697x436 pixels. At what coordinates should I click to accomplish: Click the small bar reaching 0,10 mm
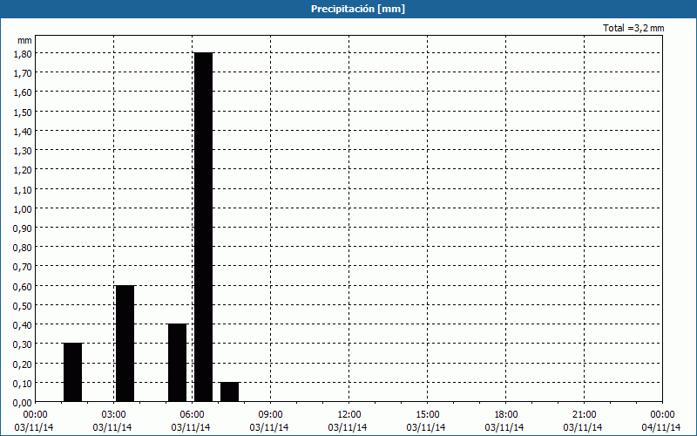point(229,392)
